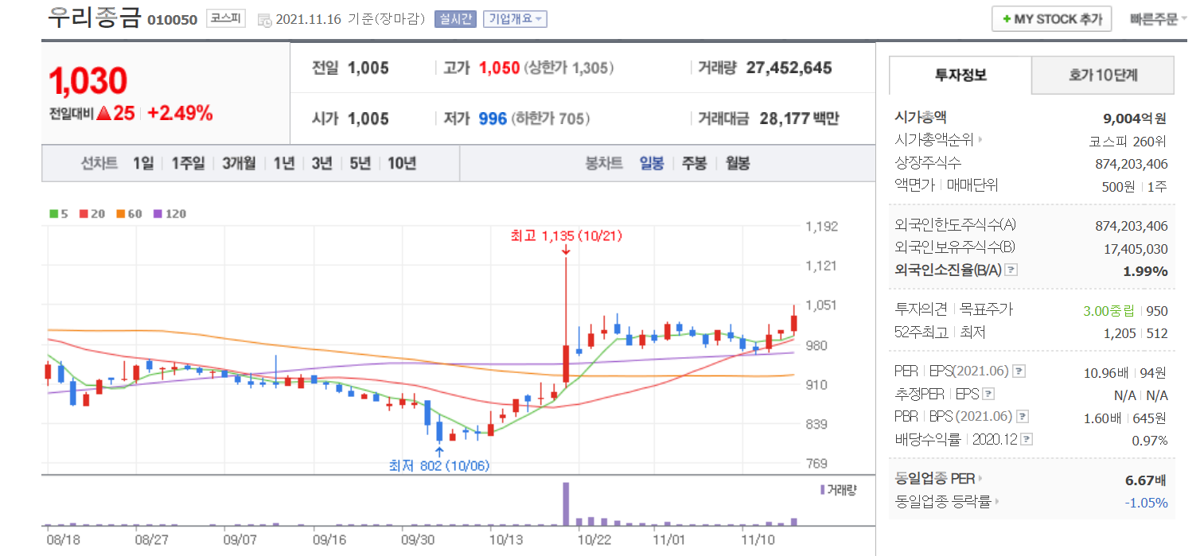Click the help icon beside 추정PER EPS
1204x556 pixels.
[x=988, y=394]
